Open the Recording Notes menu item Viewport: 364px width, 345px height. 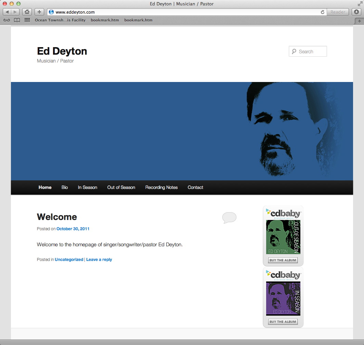(161, 187)
